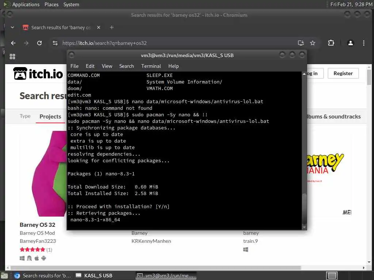Click the Register button on itch.io
The width and height of the screenshot is (374, 280).
click(x=343, y=73)
